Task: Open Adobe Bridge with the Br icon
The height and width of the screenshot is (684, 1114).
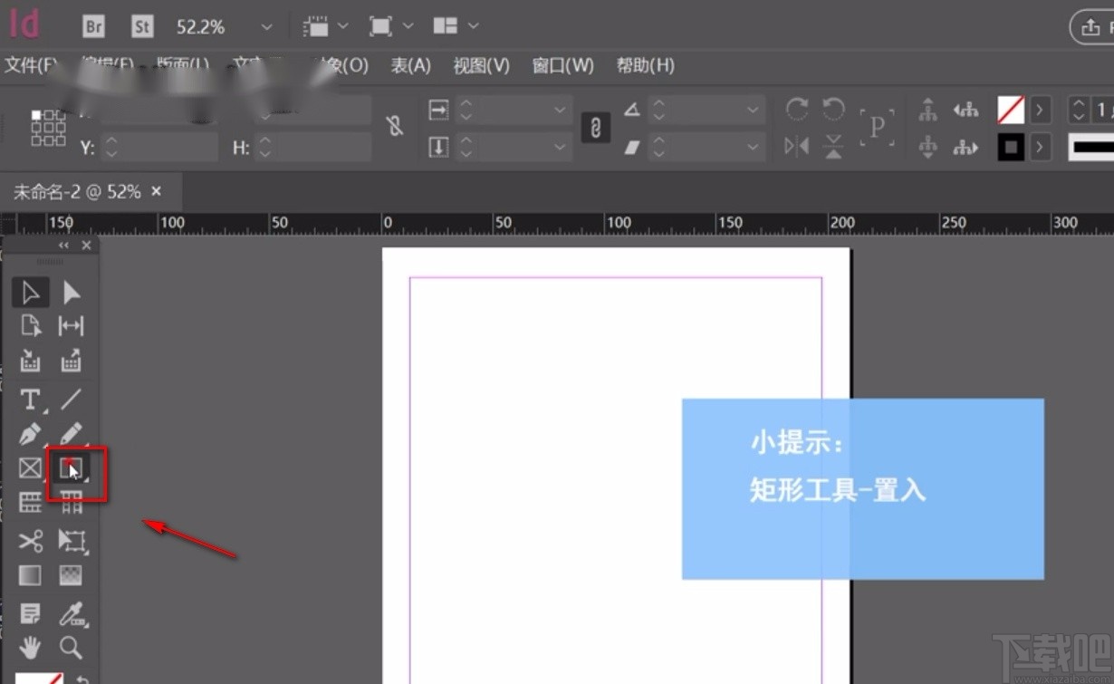Action: click(93, 27)
